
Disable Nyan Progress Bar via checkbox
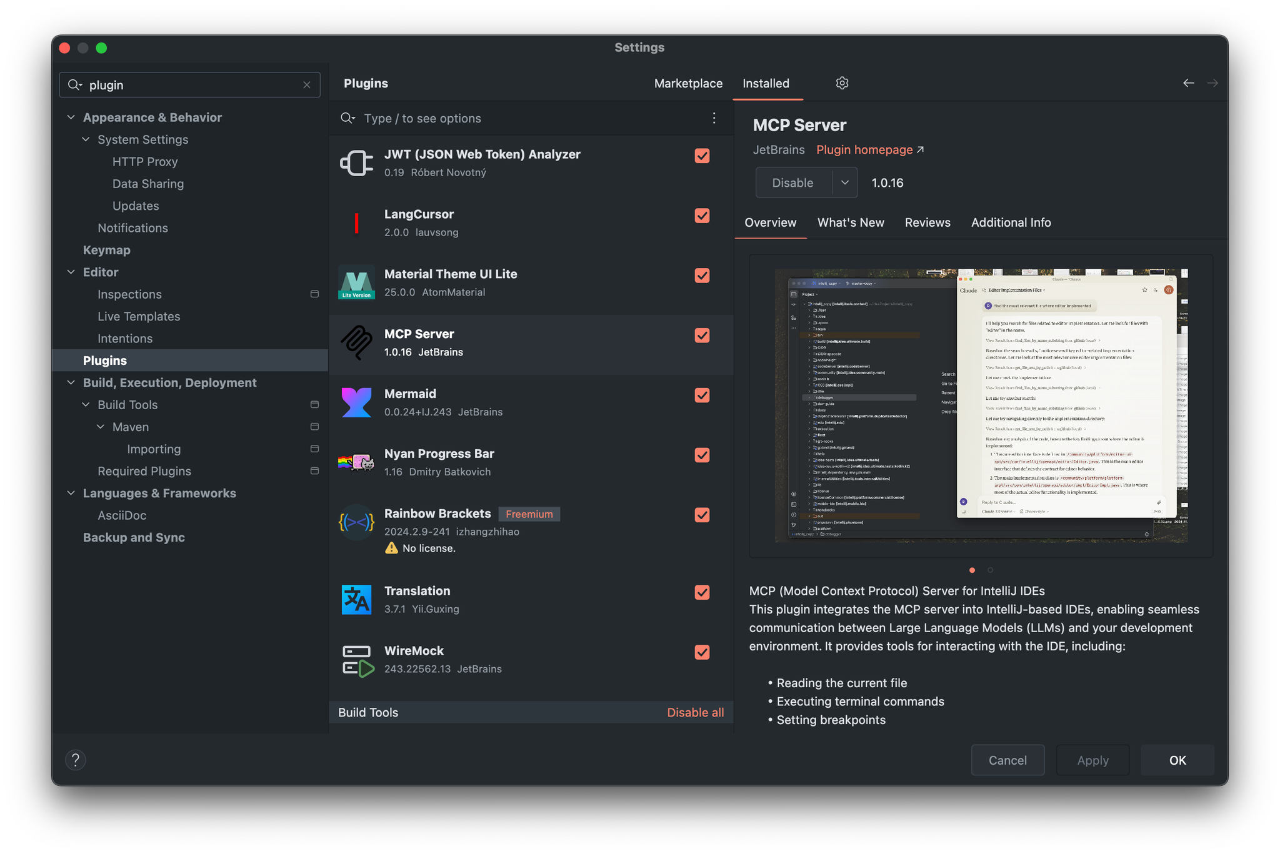click(702, 455)
